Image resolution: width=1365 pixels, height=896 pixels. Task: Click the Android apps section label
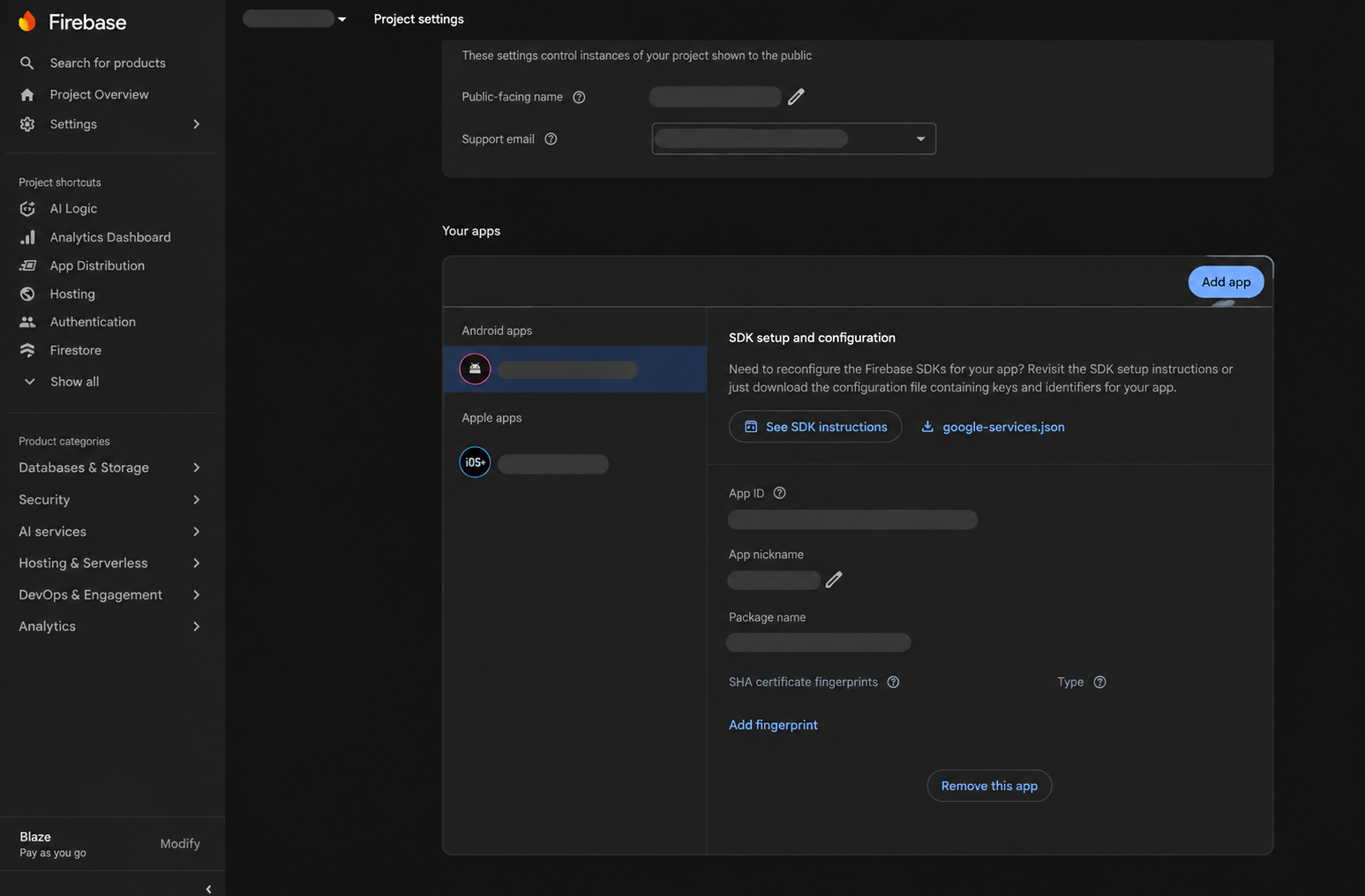[497, 331]
